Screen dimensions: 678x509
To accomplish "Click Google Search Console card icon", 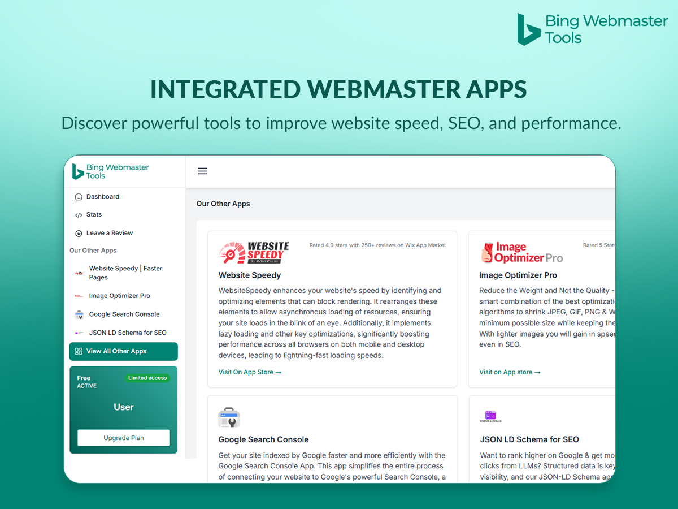I will (229, 417).
